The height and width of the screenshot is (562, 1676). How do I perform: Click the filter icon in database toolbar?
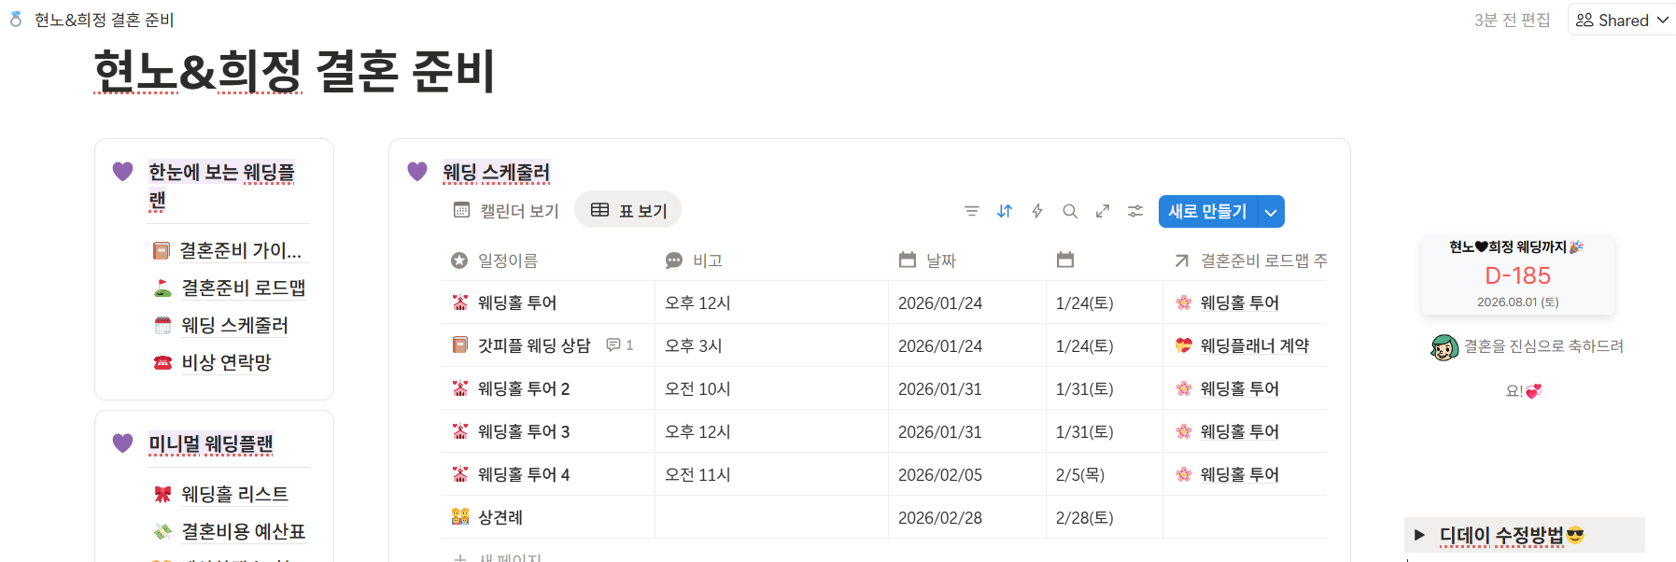tap(972, 211)
